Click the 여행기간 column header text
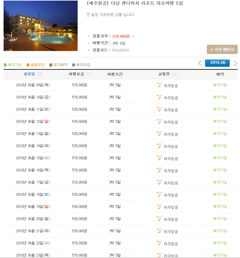The width and height of the screenshot is (240, 258). pyautogui.click(x=115, y=74)
